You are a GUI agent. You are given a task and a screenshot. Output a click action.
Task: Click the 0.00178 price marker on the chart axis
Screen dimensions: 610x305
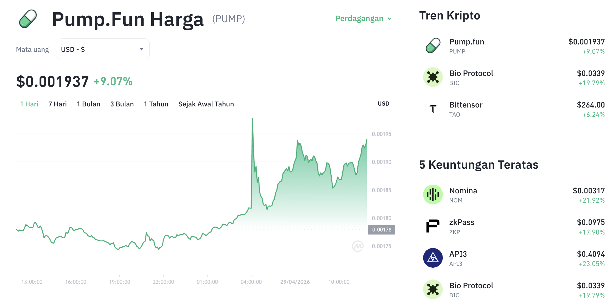[x=381, y=230]
